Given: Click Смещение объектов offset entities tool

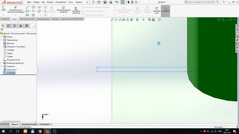Looking at the screenshot, I should [x=76, y=10].
